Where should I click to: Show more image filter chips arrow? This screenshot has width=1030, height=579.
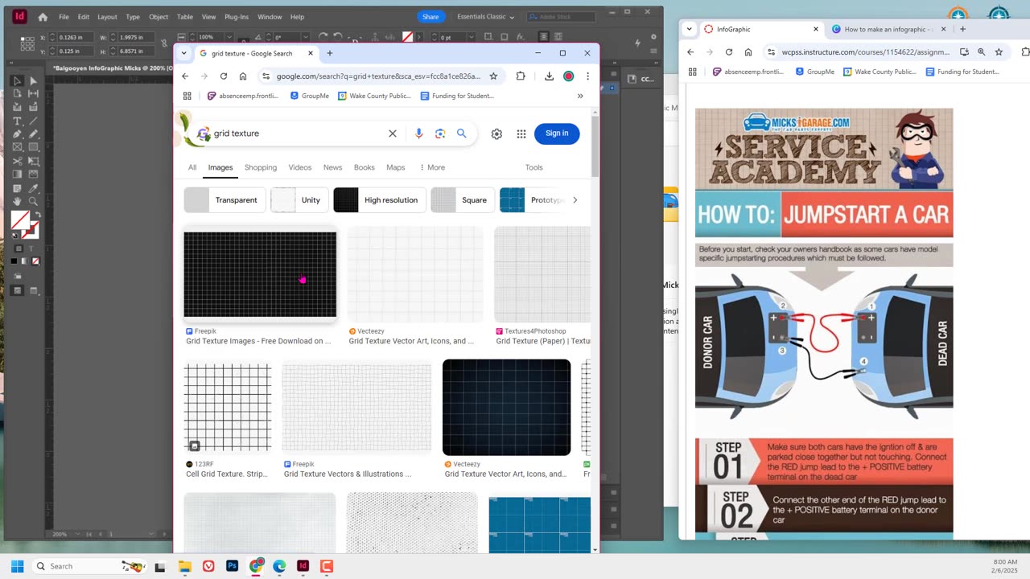pos(575,200)
